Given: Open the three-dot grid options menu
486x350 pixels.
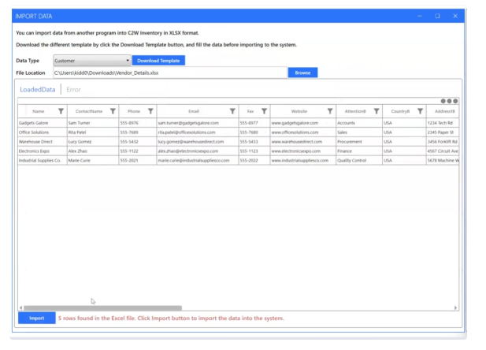Looking at the screenshot, I should coord(449,102).
